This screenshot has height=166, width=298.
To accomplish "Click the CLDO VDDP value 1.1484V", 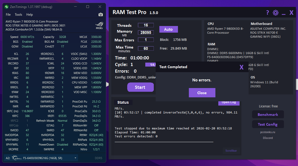I will tap(96, 59).
